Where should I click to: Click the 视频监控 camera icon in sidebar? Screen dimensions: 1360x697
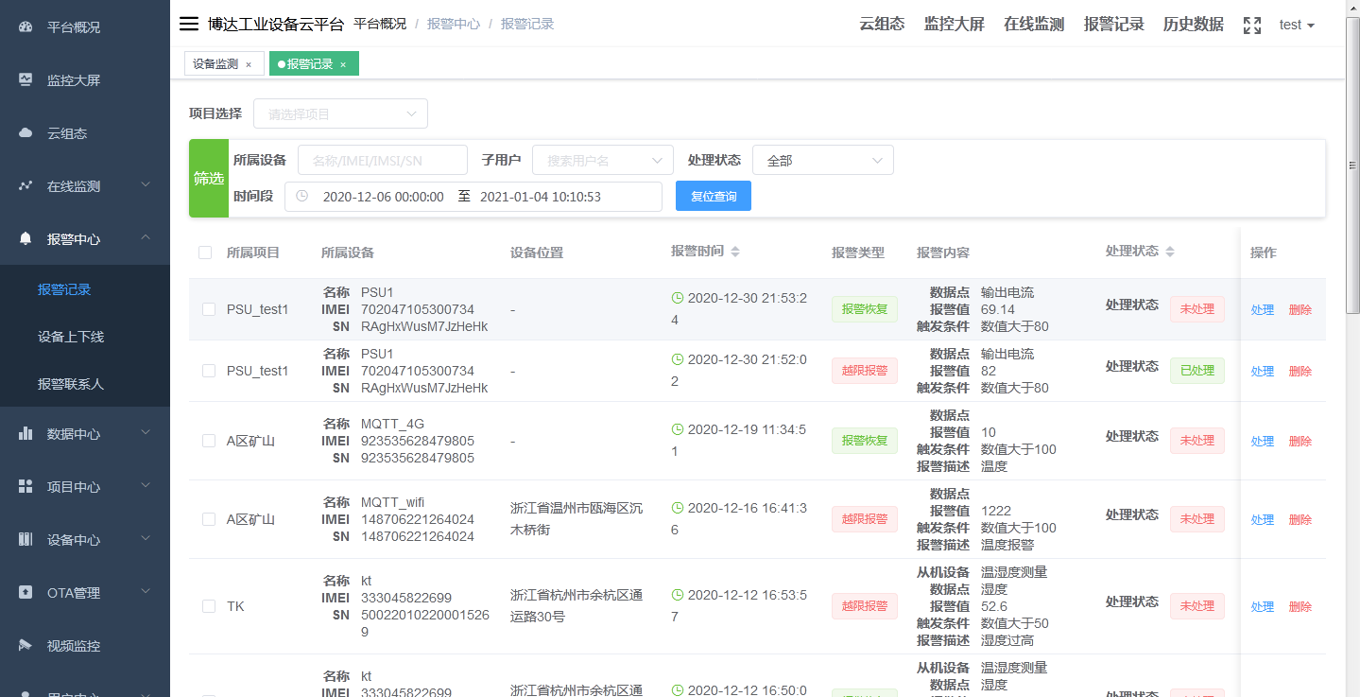click(26, 646)
